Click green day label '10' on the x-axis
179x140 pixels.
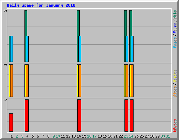tap(58, 136)
